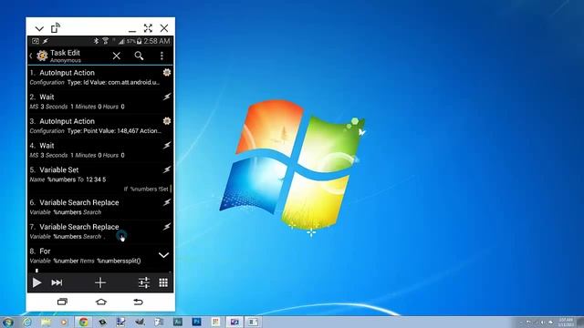Open action 8 For loop
The width and height of the screenshot is (584, 328).
point(100,256)
